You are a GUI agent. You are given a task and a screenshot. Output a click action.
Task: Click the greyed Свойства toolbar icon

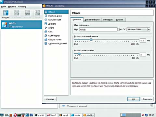pos(17,14)
